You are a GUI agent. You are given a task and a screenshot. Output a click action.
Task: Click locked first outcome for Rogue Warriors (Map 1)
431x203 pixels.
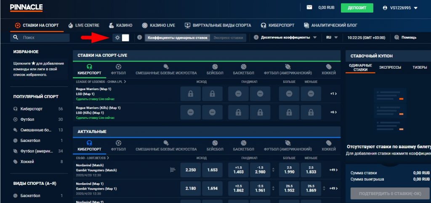point(191,94)
